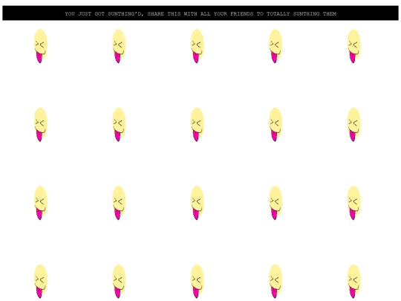Click the "YOU JUST GOT SUNTHING'D" banner text

pos(200,14)
